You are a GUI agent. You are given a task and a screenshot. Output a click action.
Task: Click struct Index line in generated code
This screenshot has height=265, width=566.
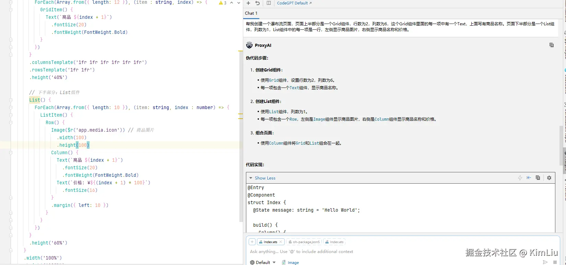click(267, 202)
